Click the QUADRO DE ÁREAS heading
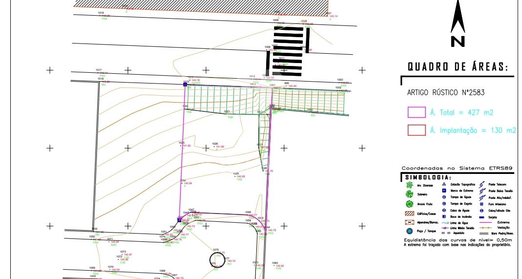The width and height of the screenshot is (522, 279). (x=458, y=67)
